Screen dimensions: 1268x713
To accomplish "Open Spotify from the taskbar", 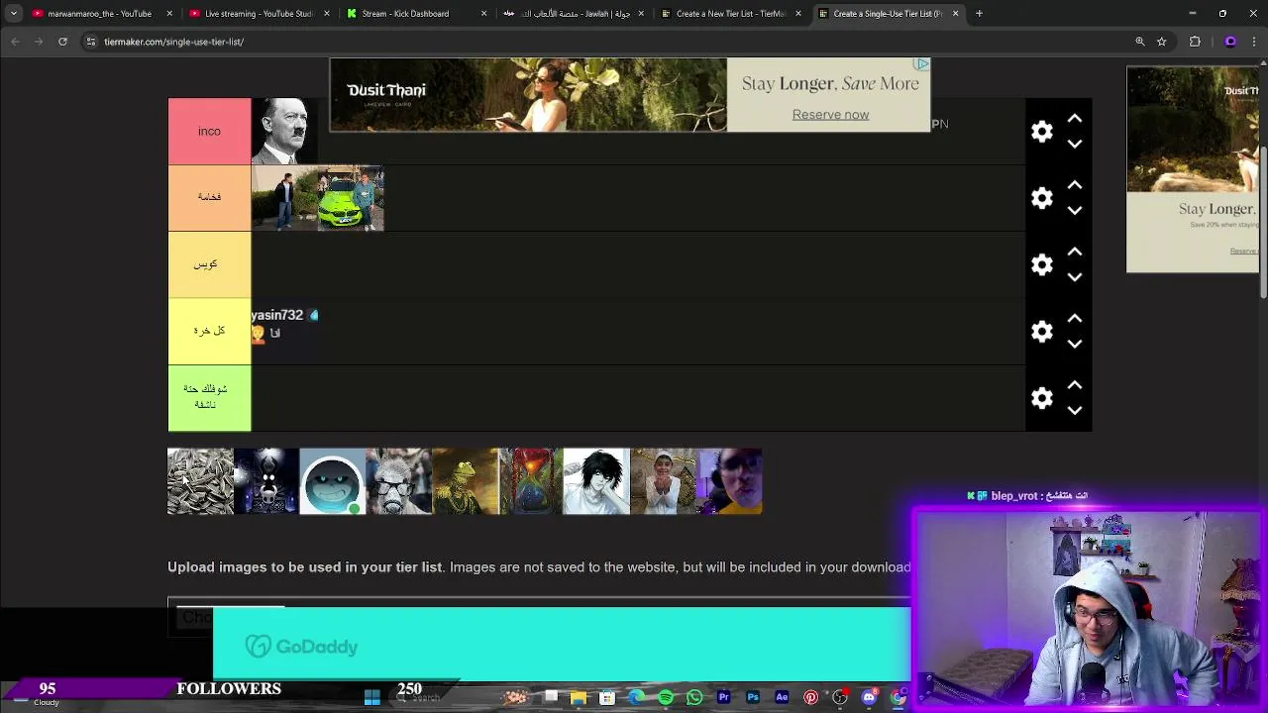I will [x=666, y=698].
